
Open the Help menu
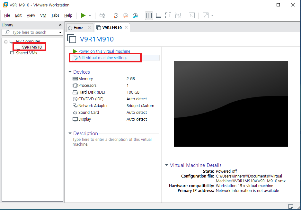68,15
